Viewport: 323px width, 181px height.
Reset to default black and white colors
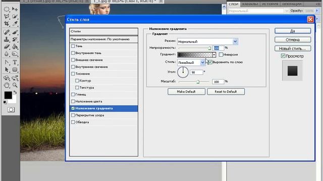click(x=5, y=102)
